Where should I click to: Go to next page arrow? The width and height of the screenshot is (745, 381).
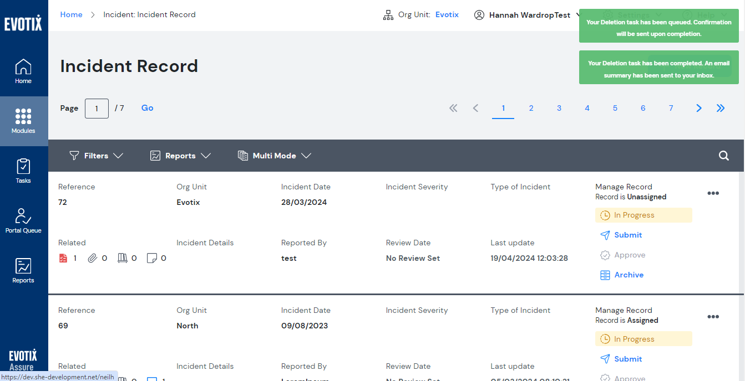click(x=698, y=108)
